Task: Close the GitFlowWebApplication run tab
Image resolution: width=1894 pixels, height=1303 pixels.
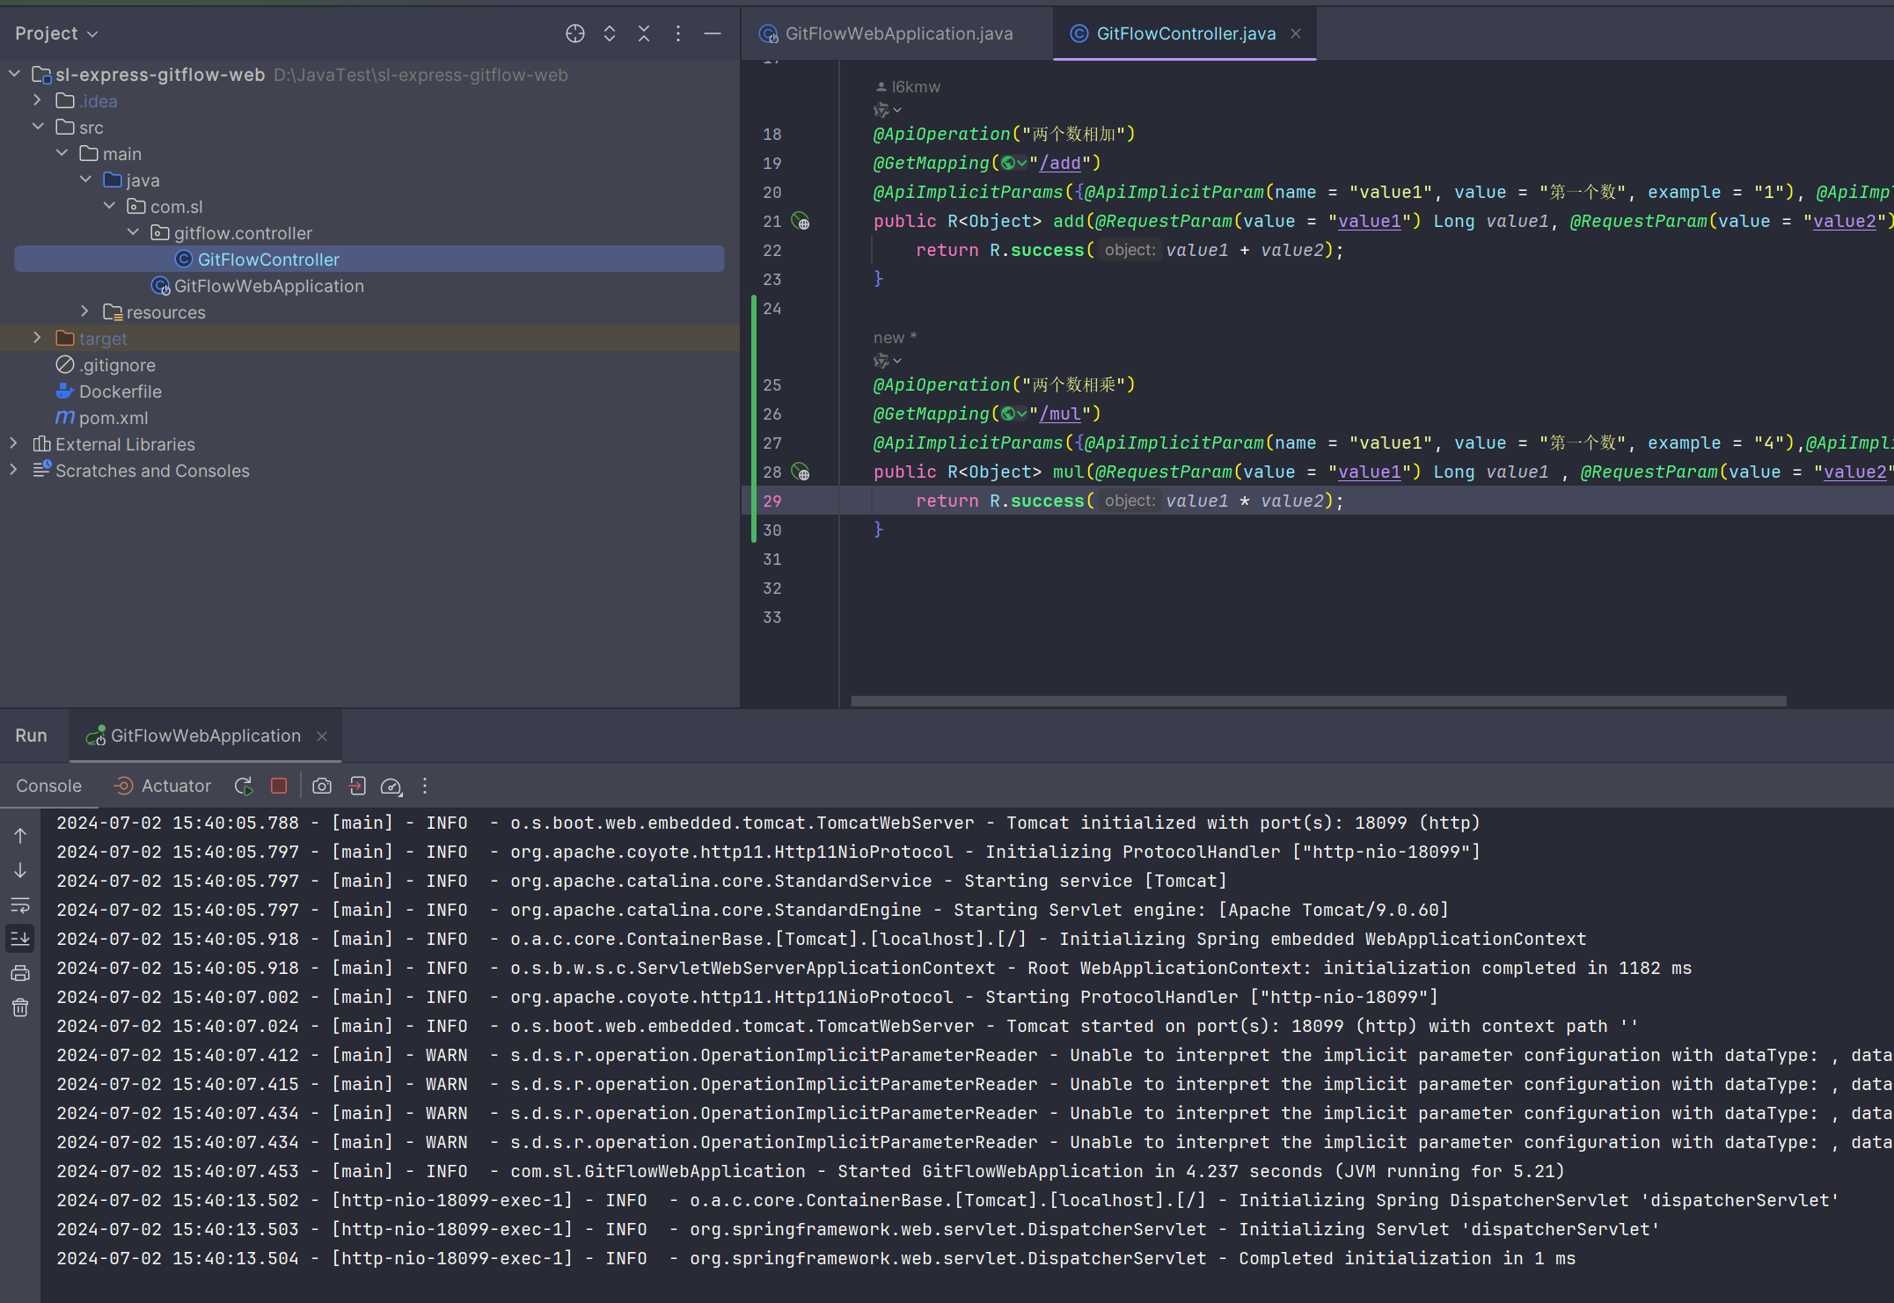Action: (322, 736)
